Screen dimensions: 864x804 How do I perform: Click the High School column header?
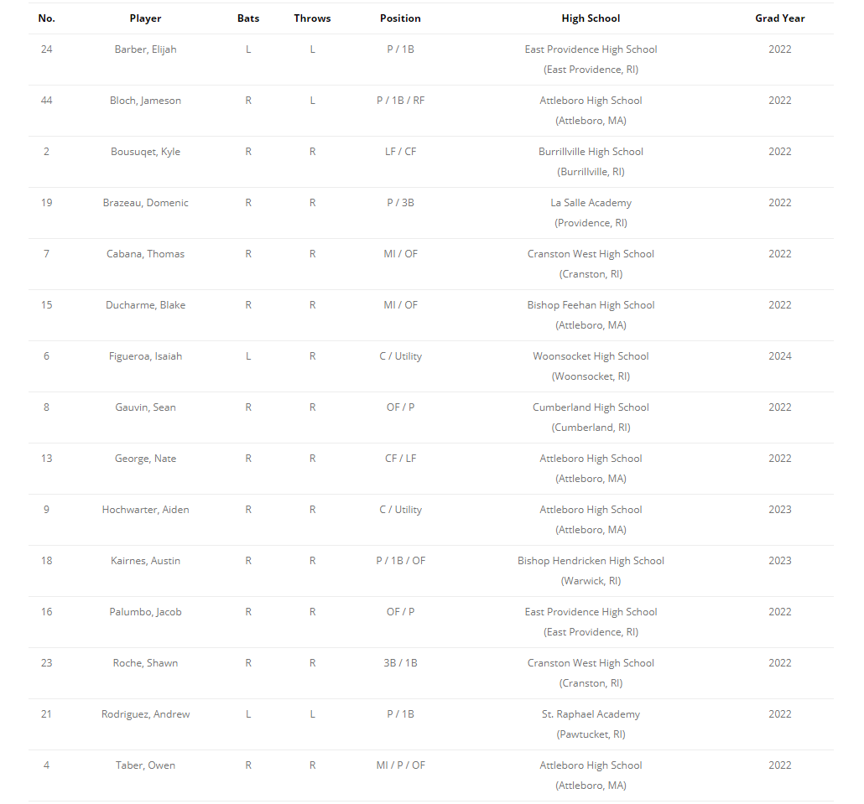(591, 18)
